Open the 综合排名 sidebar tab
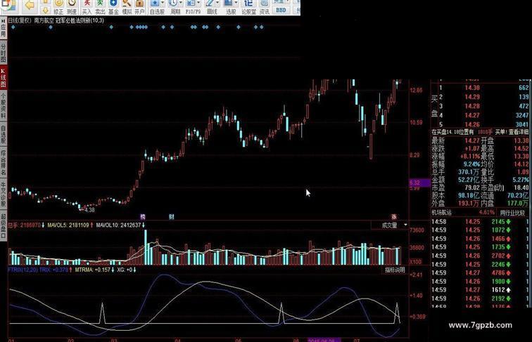The width and height of the screenshot is (532, 342). 4,162
